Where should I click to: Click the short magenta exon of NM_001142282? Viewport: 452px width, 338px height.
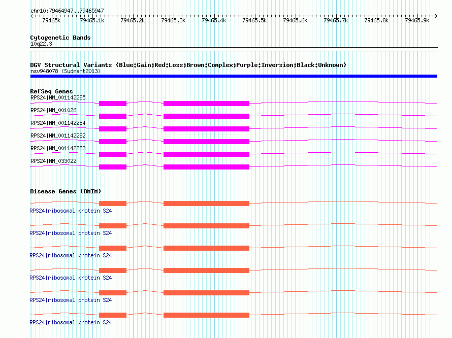pos(113,142)
